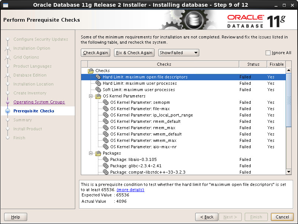
Task: Click the scroll down arrow of checks table
Action: [288, 172]
